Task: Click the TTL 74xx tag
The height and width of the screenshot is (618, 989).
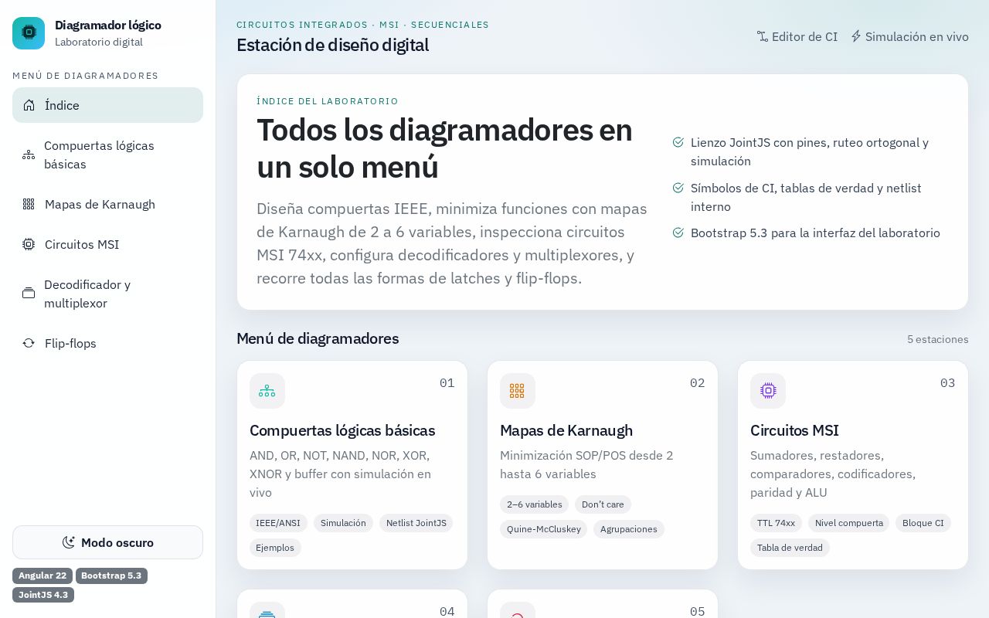Action: coord(776,523)
